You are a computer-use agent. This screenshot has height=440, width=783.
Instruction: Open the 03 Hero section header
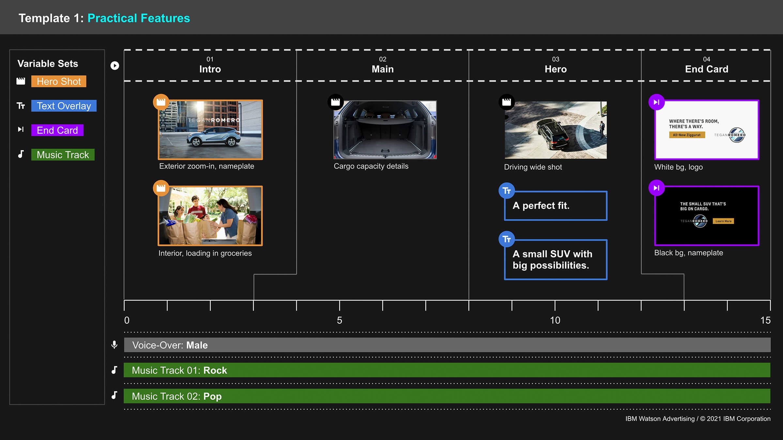(555, 65)
